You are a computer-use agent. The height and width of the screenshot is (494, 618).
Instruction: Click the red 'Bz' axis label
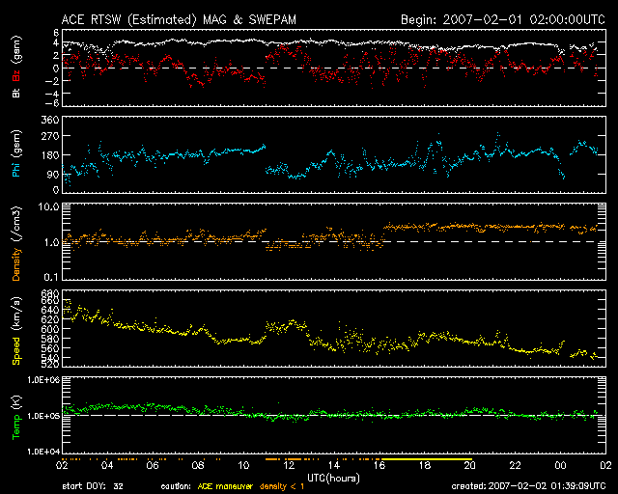pyautogui.click(x=16, y=76)
